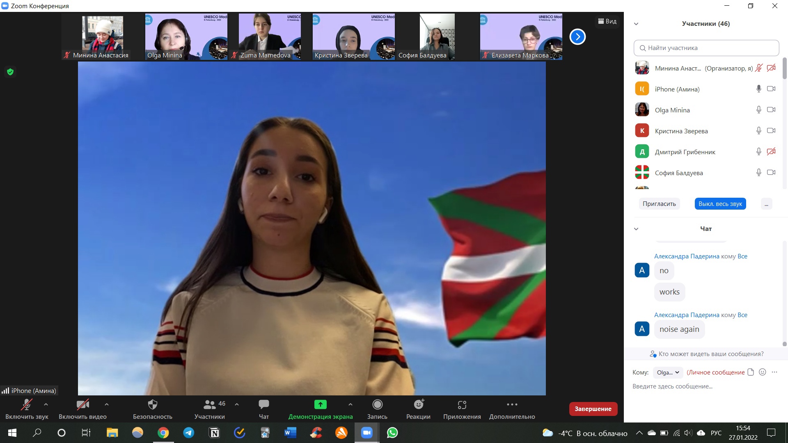Toggle the Участники panel from toolbar

[x=210, y=409]
